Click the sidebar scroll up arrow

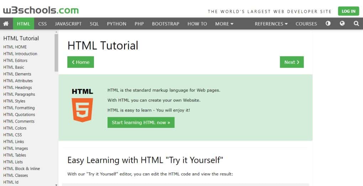[56, 32]
